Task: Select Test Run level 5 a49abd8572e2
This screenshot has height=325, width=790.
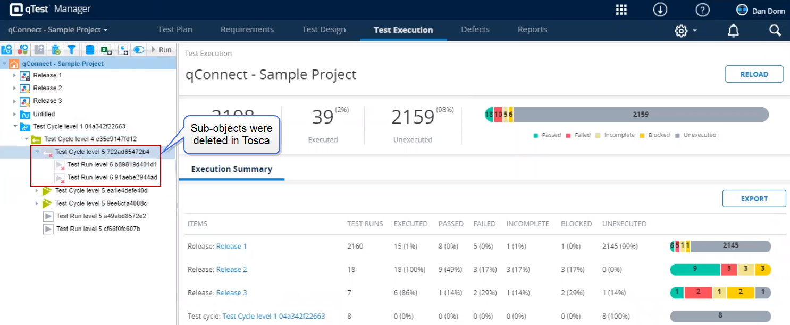Action: (101, 216)
